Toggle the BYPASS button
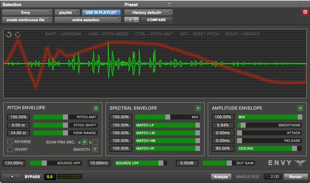310x183 pixels. (x=32, y=176)
